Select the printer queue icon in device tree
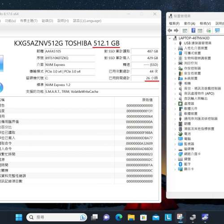 point(181,63)
